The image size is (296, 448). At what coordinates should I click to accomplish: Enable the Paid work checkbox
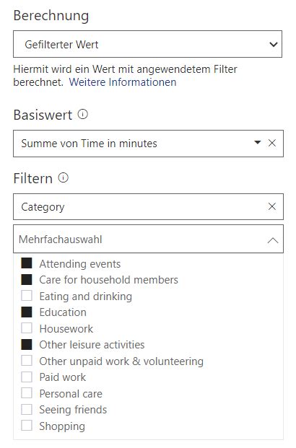(x=27, y=377)
